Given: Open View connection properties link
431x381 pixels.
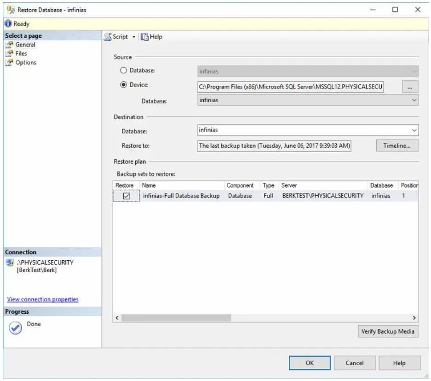Looking at the screenshot, I should coord(43,299).
